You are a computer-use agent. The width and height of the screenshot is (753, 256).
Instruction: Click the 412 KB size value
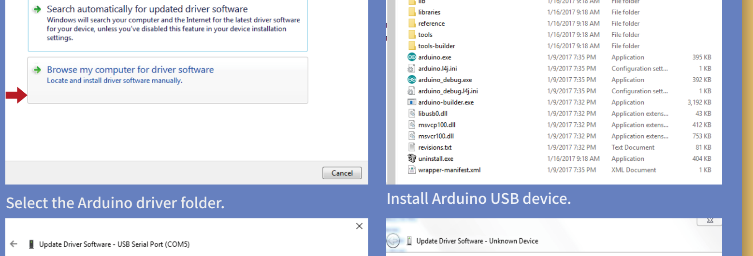pyautogui.click(x=702, y=125)
